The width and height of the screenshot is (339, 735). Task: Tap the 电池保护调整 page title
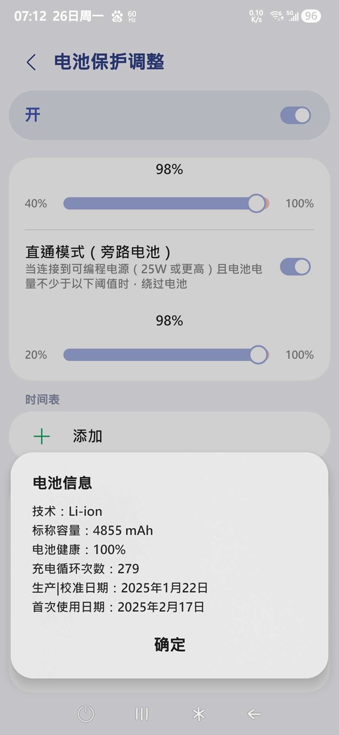coord(109,62)
